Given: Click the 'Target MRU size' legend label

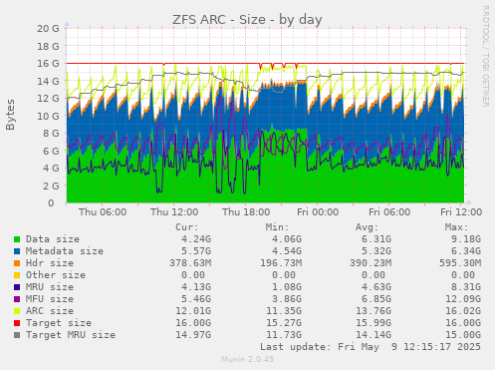Looking at the screenshot, I should pos(71,335).
